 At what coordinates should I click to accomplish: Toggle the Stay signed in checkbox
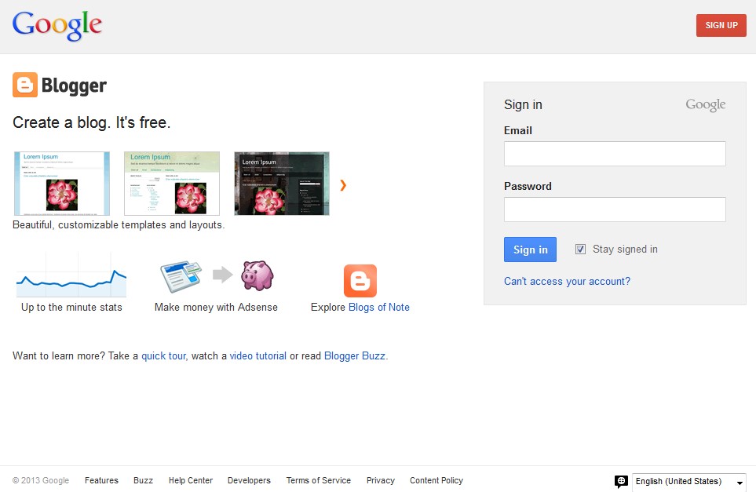(581, 250)
